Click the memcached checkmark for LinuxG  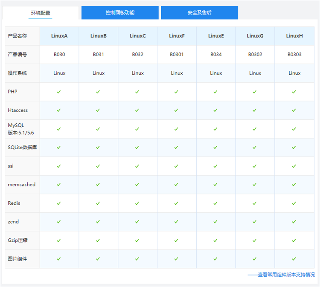255,185
